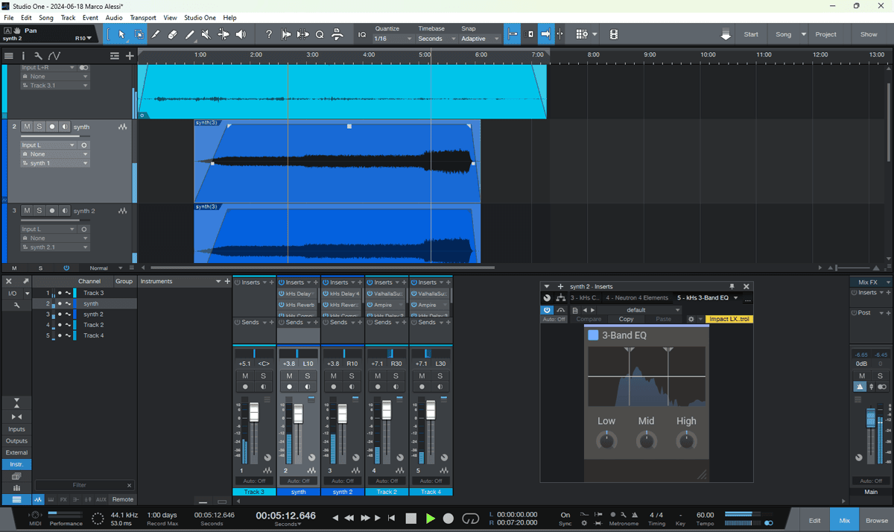Click the Stop button in the transport

[x=410, y=518]
